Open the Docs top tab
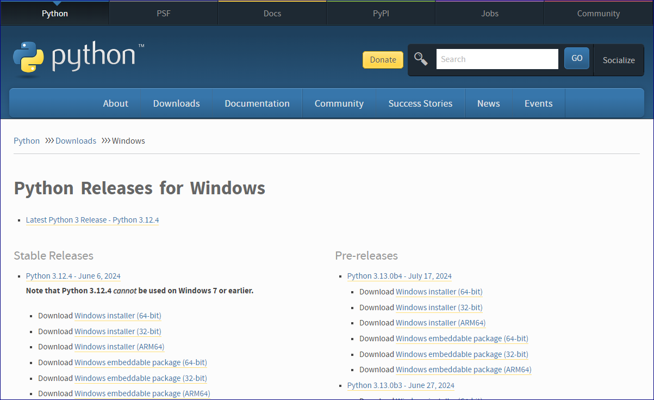 (272, 14)
